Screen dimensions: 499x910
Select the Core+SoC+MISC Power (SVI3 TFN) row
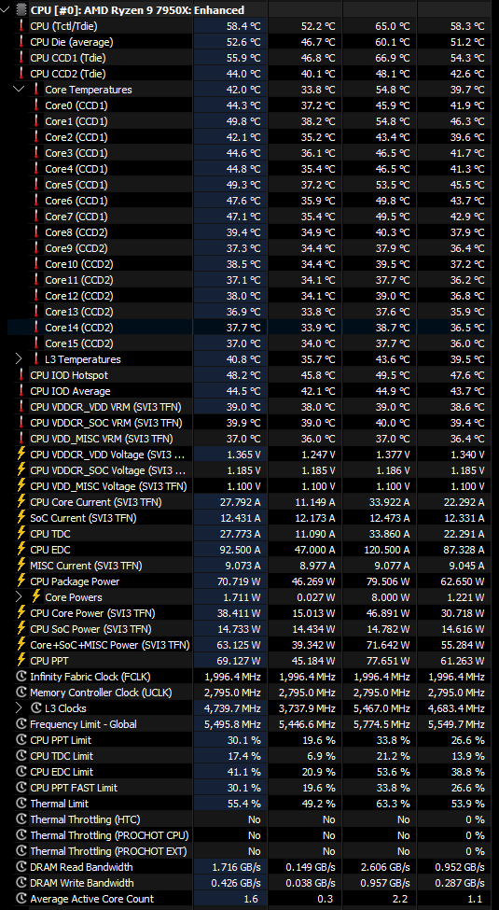click(250, 645)
